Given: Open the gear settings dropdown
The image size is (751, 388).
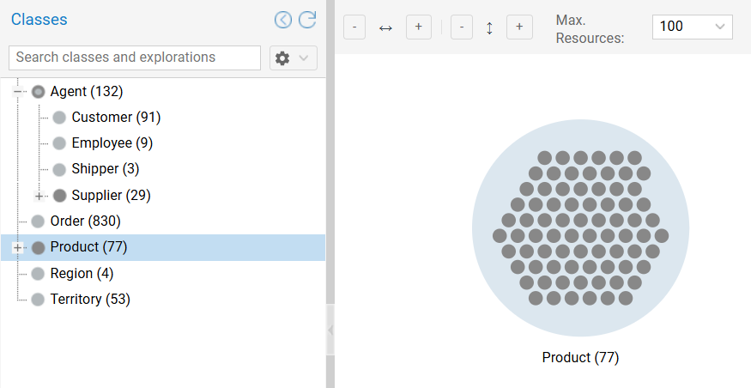Looking at the screenshot, I should 294,58.
